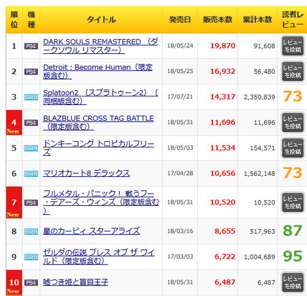Open Splatoon2 title link

coord(101,97)
